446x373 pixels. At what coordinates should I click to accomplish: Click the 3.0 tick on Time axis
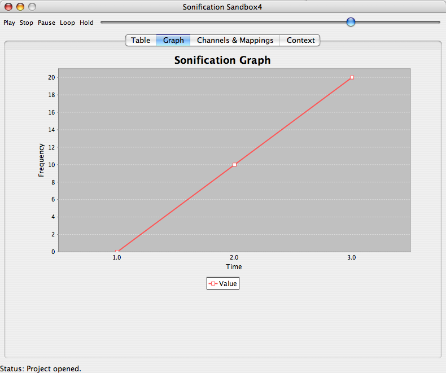click(x=352, y=257)
